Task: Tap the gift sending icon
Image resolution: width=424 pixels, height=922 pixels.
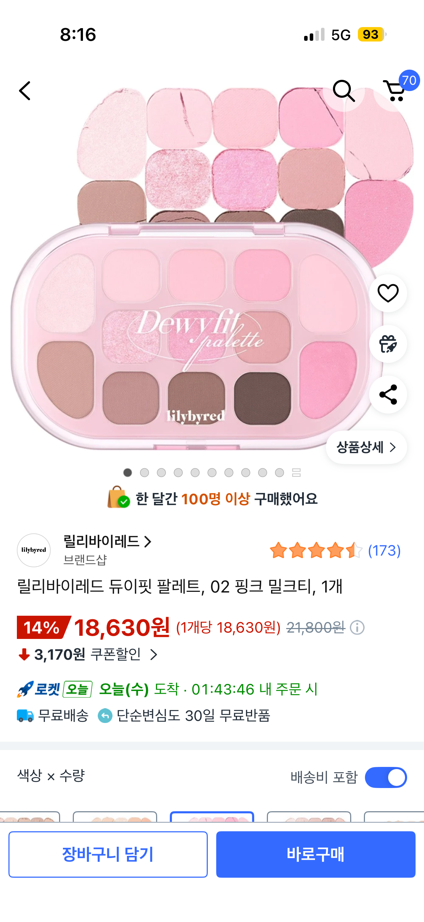Action: click(x=388, y=344)
